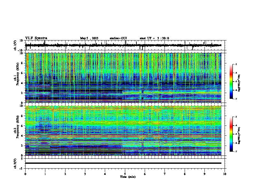Click the "-5" tick on ch.3(V) axis

(22, 169)
